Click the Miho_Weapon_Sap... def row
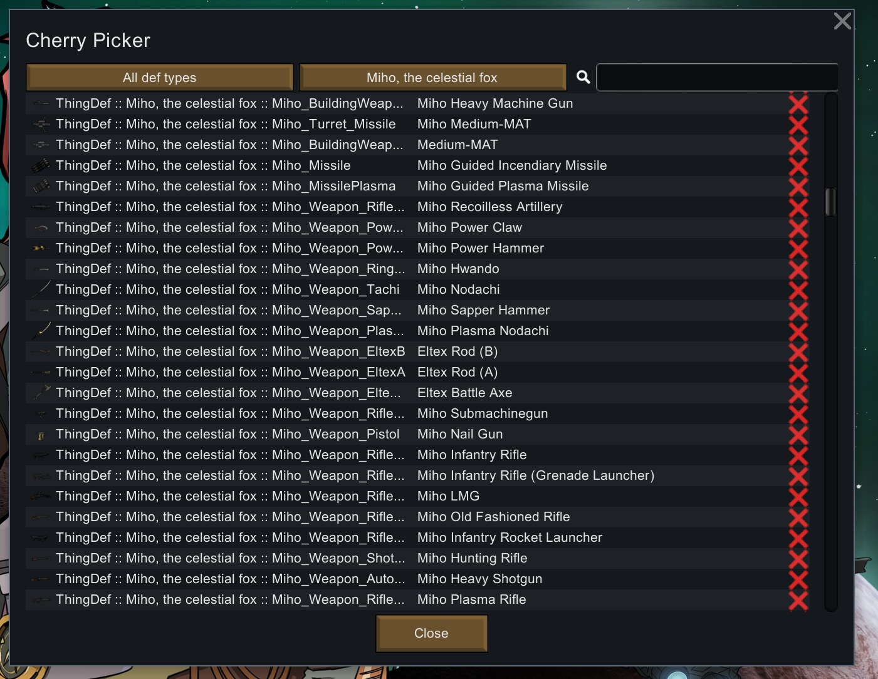The height and width of the screenshot is (679, 878). (417, 310)
